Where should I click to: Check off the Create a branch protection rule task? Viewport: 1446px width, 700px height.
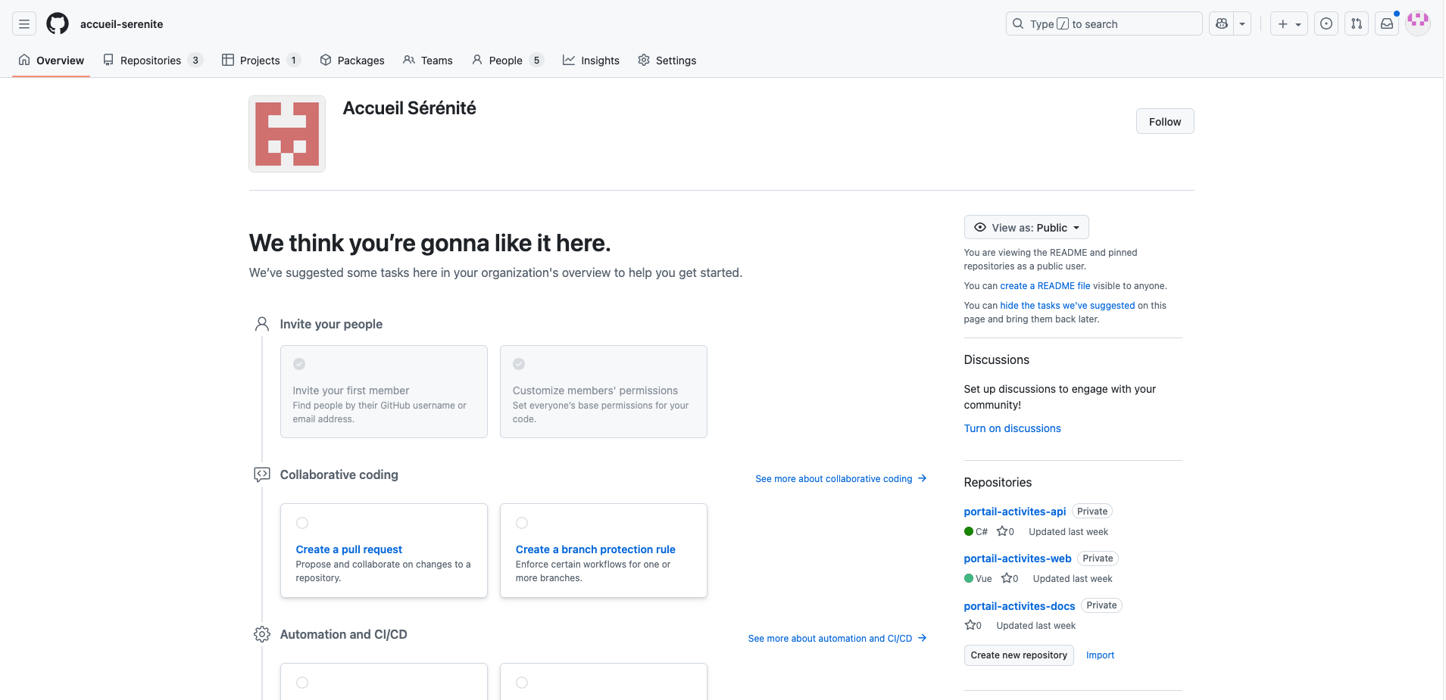tap(522, 523)
